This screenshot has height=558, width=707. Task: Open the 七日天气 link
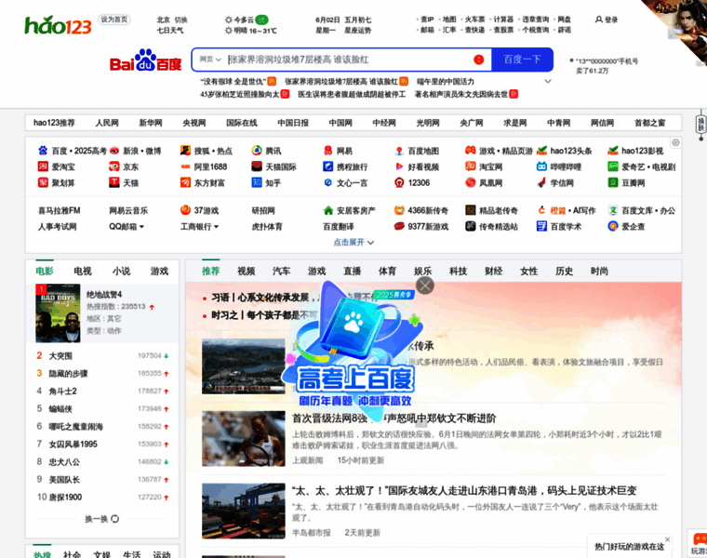pos(170,30)
